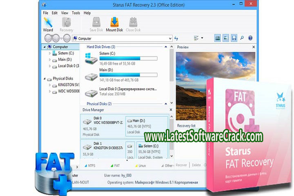Click the blue help question-mark icon

(250, 38)
